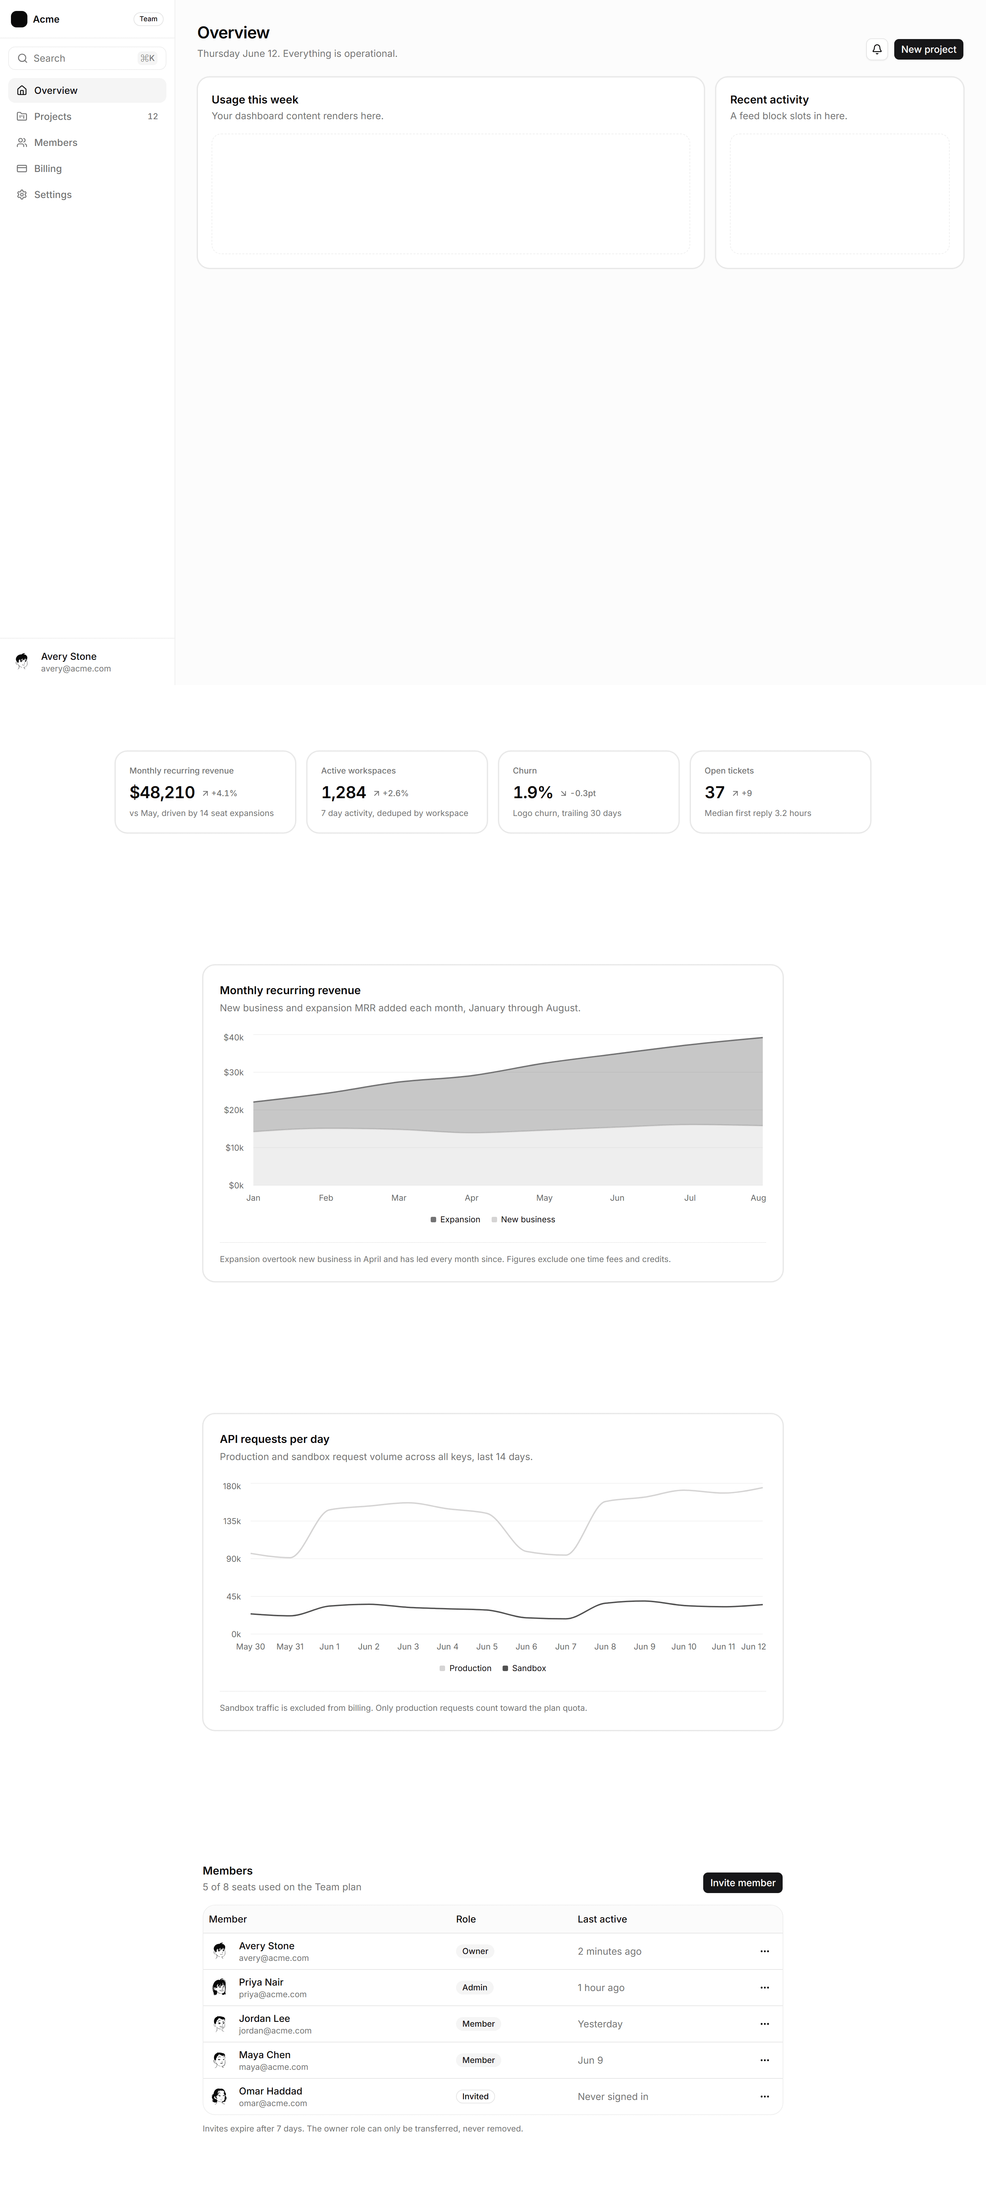Click the Settings gear icon
986x2200 pixels.
22,195
